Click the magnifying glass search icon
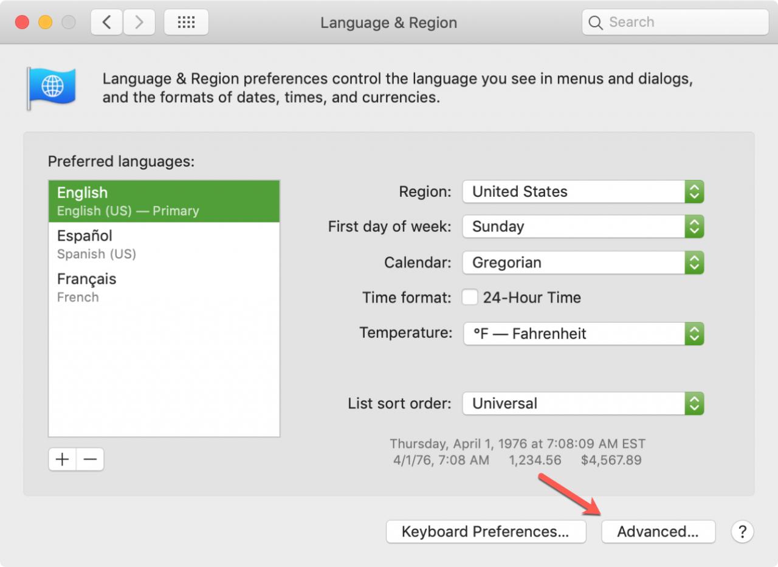 tap(596, 23)
